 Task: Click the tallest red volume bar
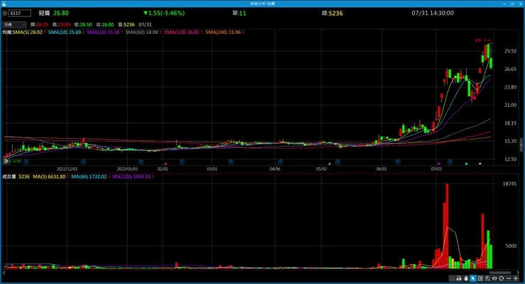(x=447, y=226)
